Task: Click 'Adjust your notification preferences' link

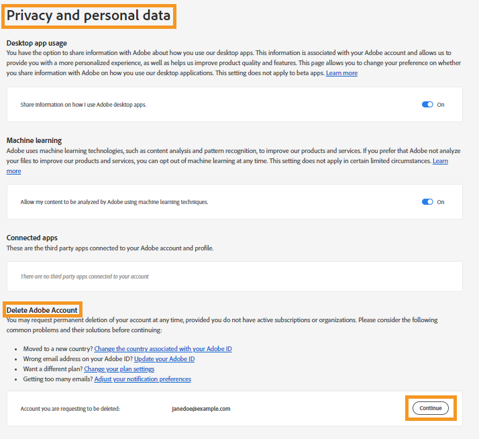Action: tap(143, 379)
